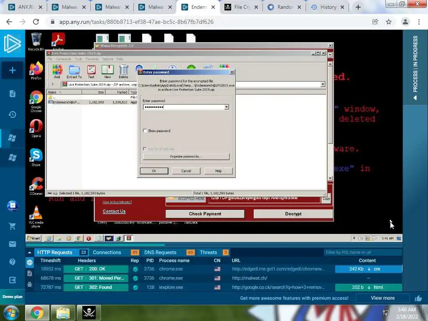The image size is (428, 321).
Task: Click the Filter by PID input field
Action: [363, 252]
